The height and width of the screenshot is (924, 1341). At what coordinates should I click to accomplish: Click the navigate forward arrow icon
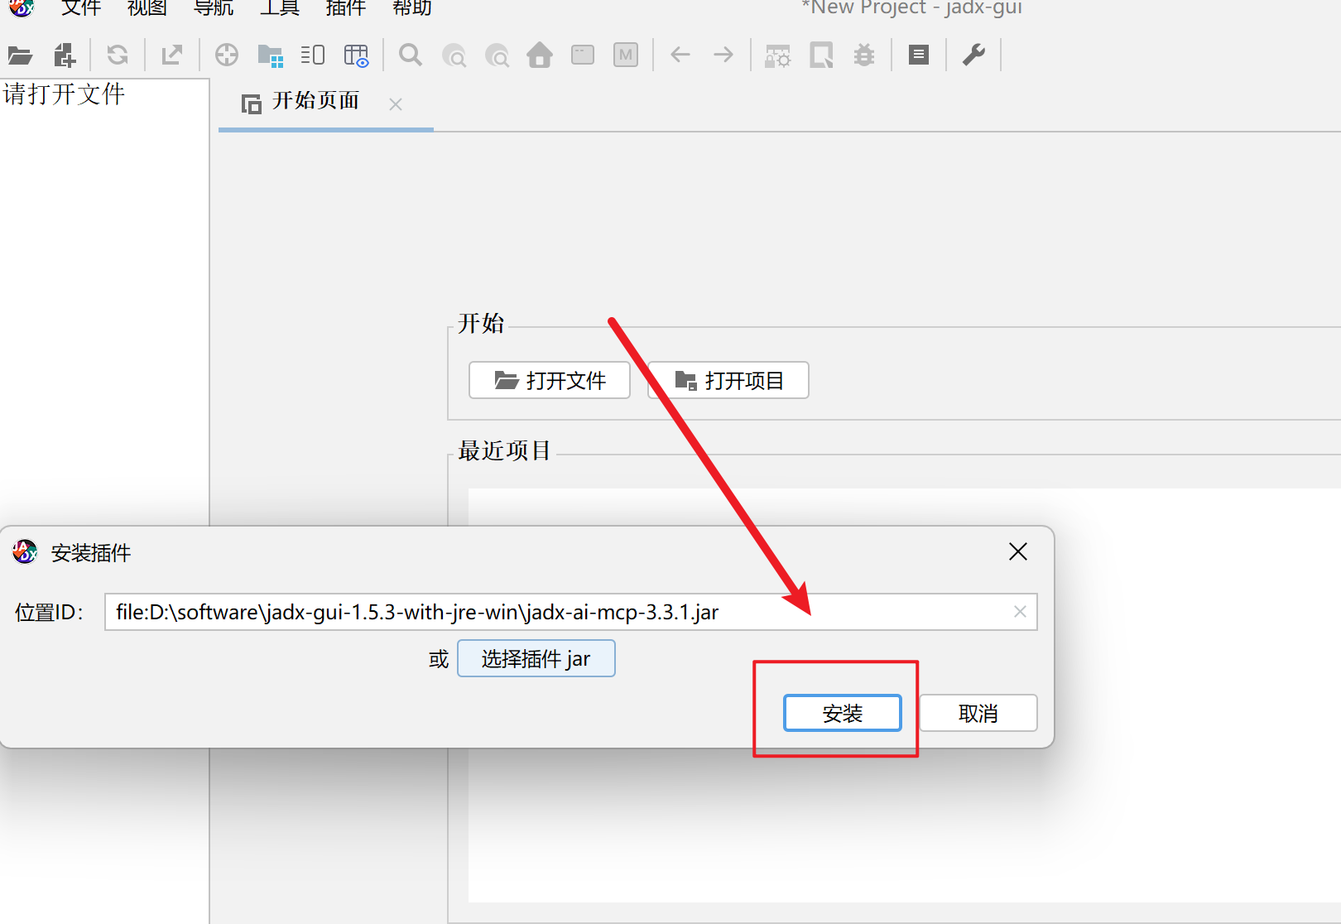click(723, 55)
